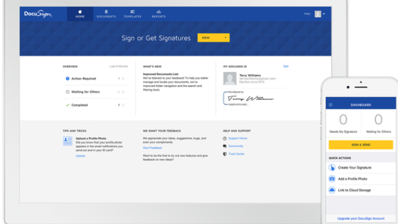This screenshot has width=398, height=224.
Task: Expand Waiting for Others chevron
Action: tap(123, 91)
